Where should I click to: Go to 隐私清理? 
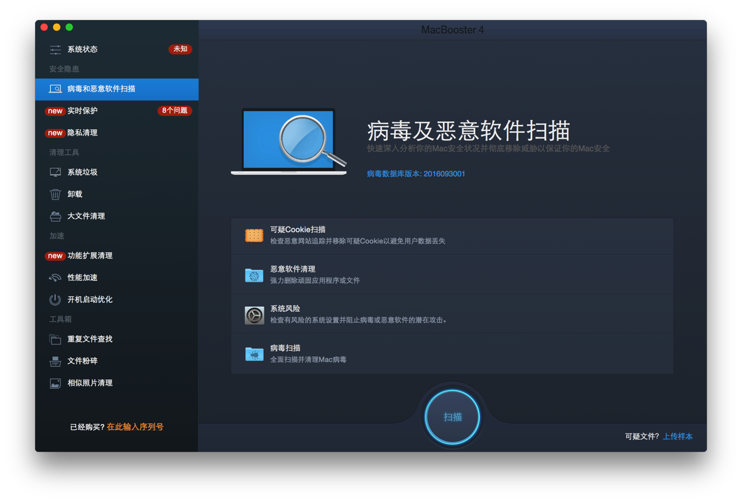[117, 133]
